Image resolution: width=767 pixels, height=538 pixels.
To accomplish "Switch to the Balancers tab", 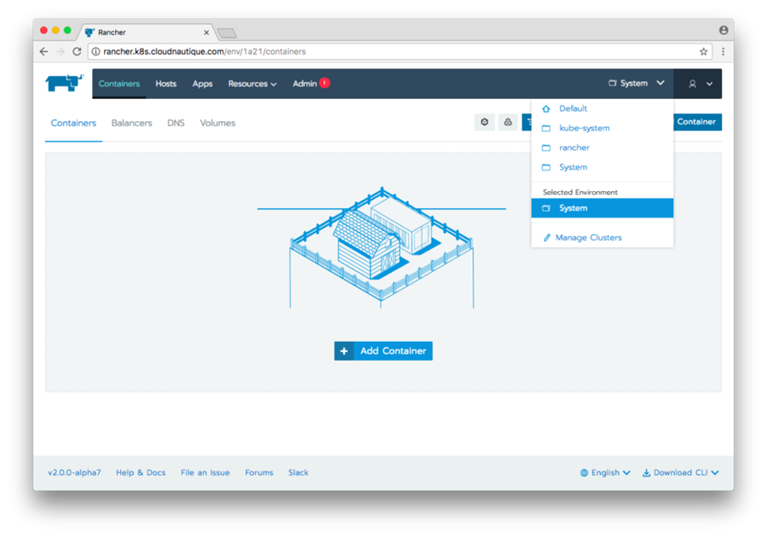I will click(131, 123).
